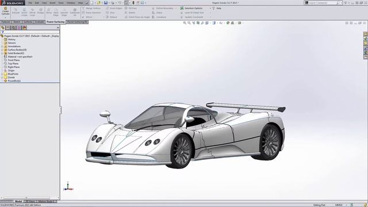Click the Save icon in title bar
This screenshot has height=207, width=368.
pos(106,3)
